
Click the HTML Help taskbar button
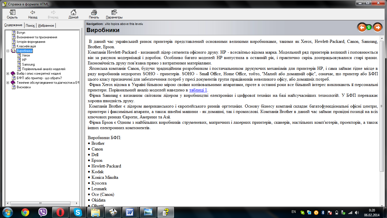(x=166, y=212)
